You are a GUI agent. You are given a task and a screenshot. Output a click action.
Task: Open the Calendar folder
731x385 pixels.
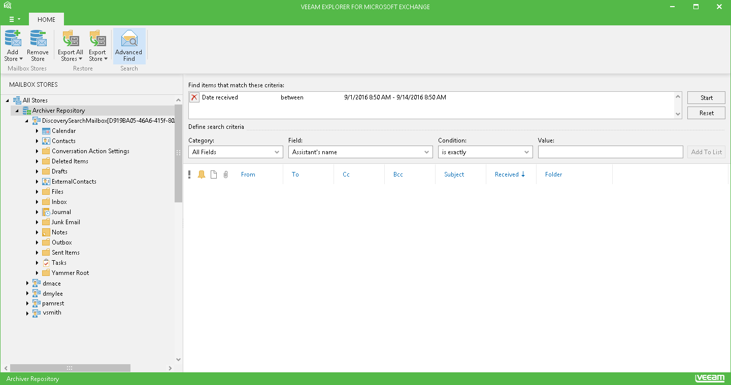point(63,131)
